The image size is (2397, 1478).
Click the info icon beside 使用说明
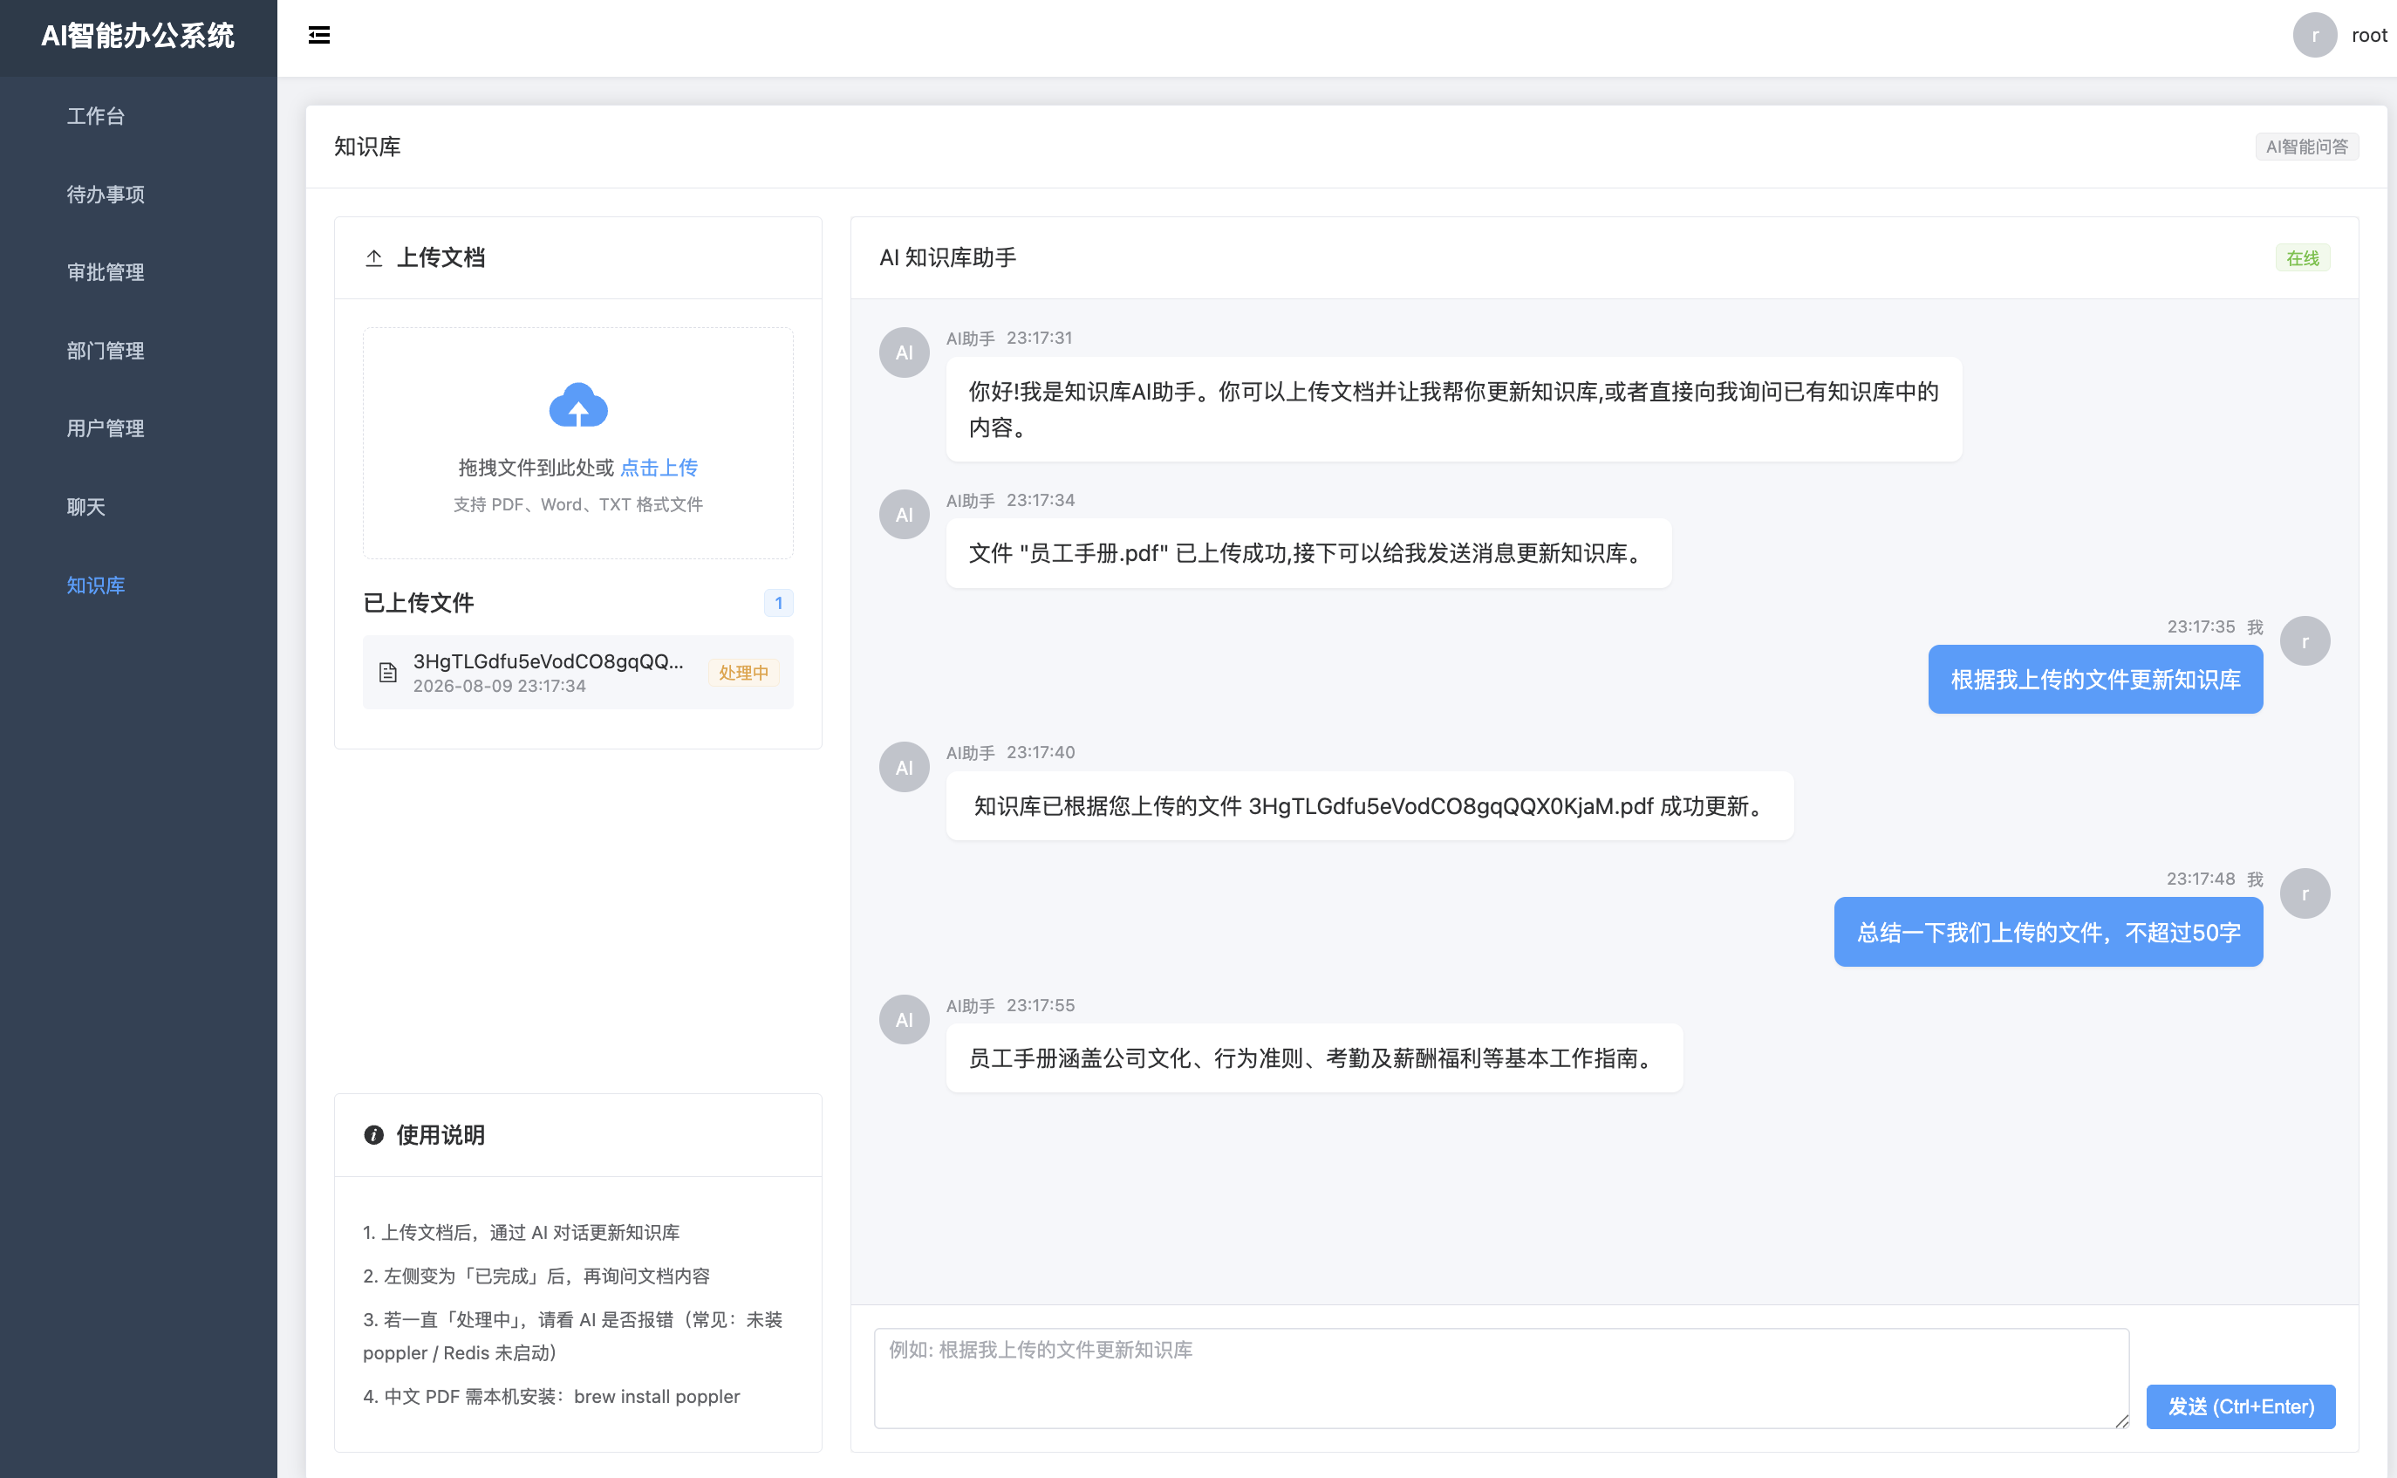[x=373, y=1135]
